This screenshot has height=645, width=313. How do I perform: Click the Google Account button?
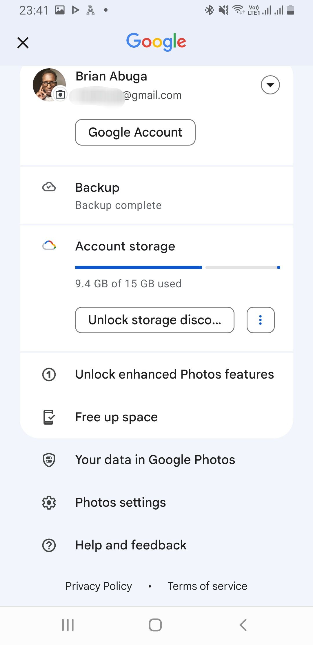coord(135,132)
